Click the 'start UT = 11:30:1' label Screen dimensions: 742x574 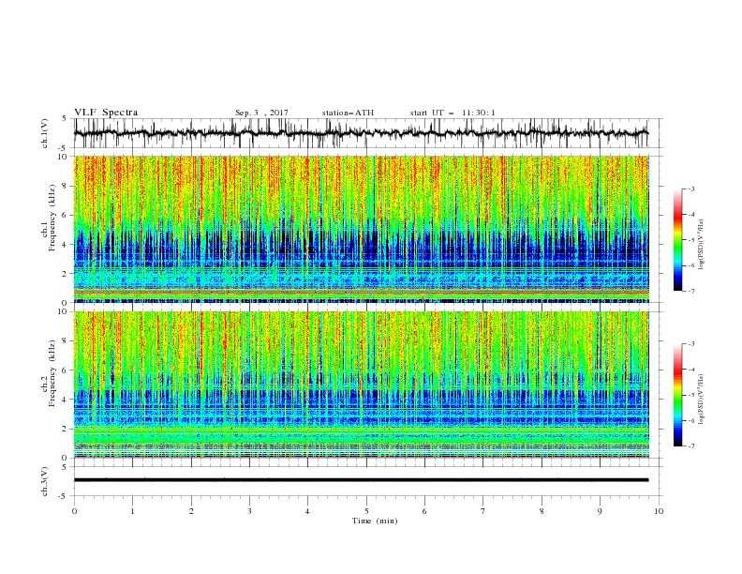[453, 113]
